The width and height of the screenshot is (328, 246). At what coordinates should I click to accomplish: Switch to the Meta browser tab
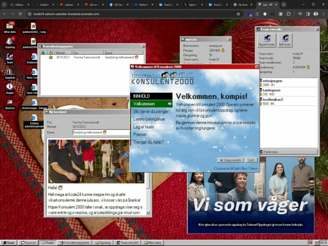(144, 4)
